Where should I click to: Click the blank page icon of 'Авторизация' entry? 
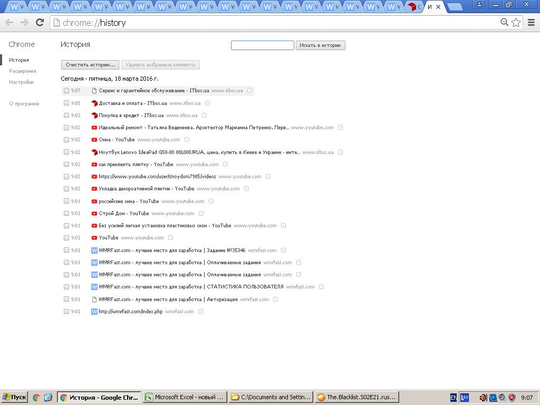[94, 300]
